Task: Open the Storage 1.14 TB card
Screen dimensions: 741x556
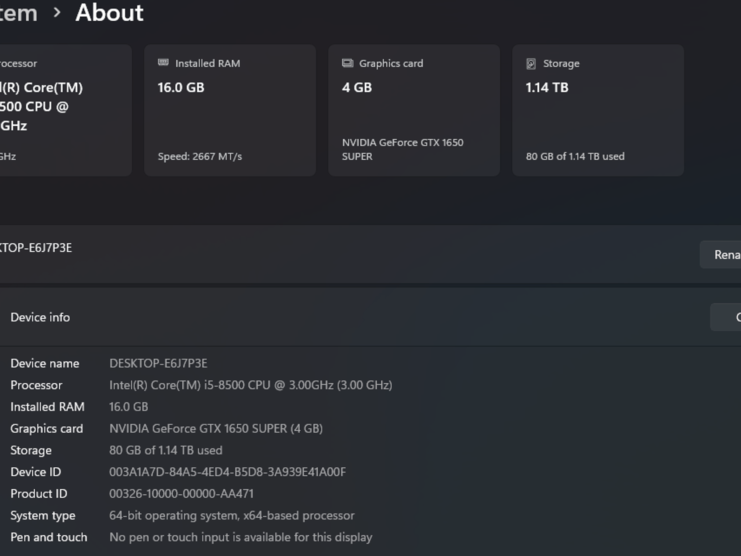Action: click(x=598, y=110)
